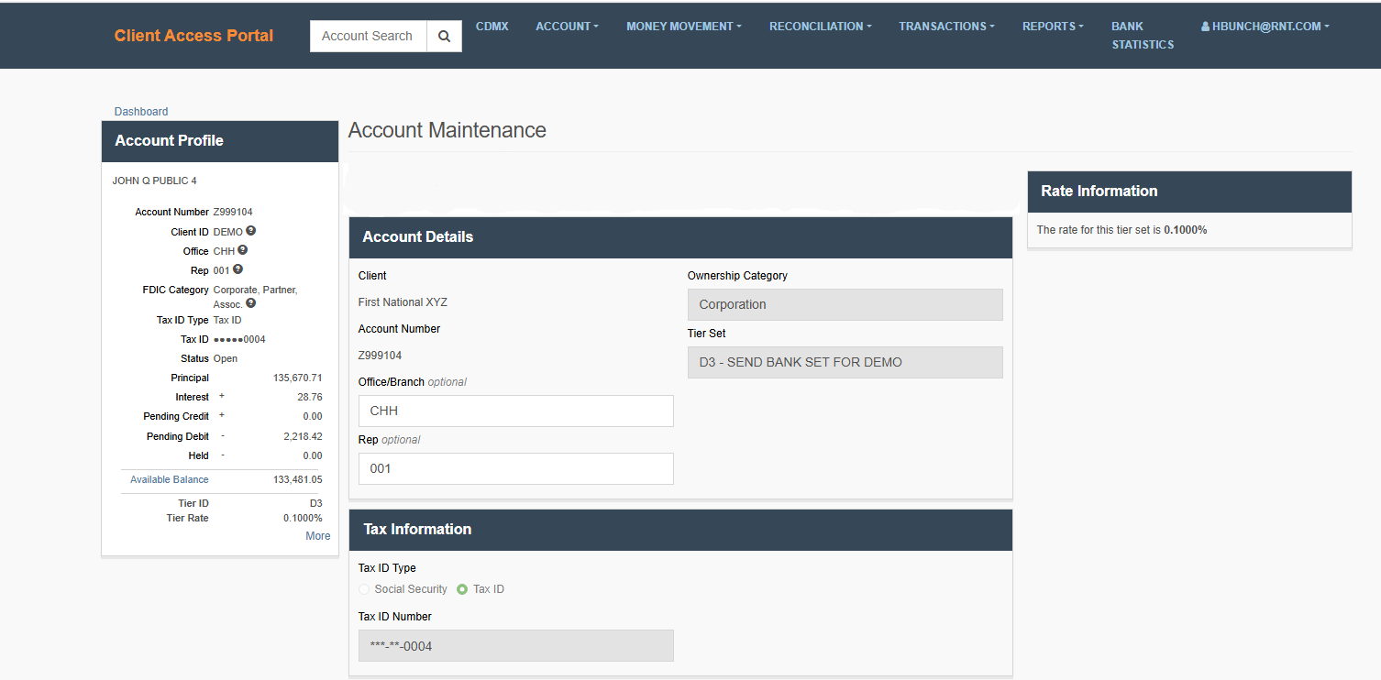Click the masked Tax ID ending 0004 in profile
Viewport: 1381px width, 680px height.
239,339
